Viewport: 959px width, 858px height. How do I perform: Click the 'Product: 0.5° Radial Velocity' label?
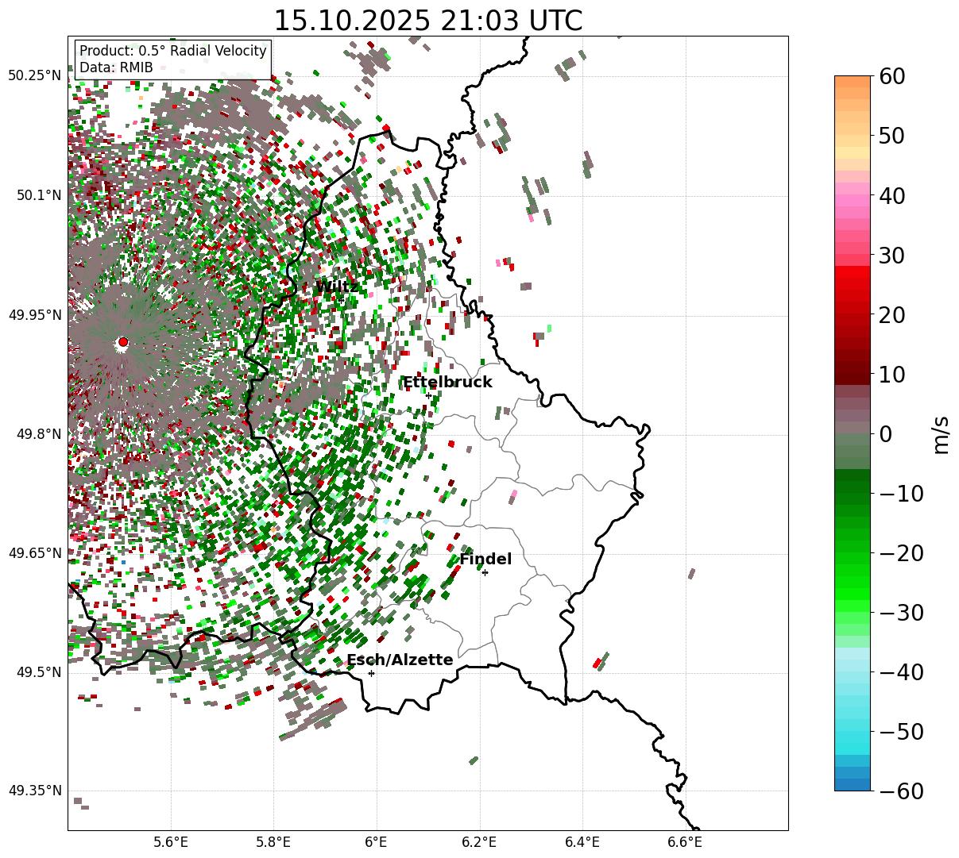click(x=173, y=51)
